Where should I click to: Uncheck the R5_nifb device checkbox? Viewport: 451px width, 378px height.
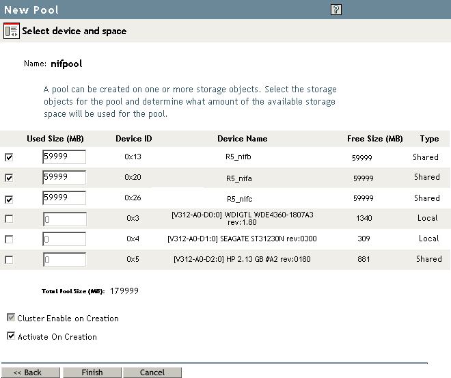tap(9, 157)
